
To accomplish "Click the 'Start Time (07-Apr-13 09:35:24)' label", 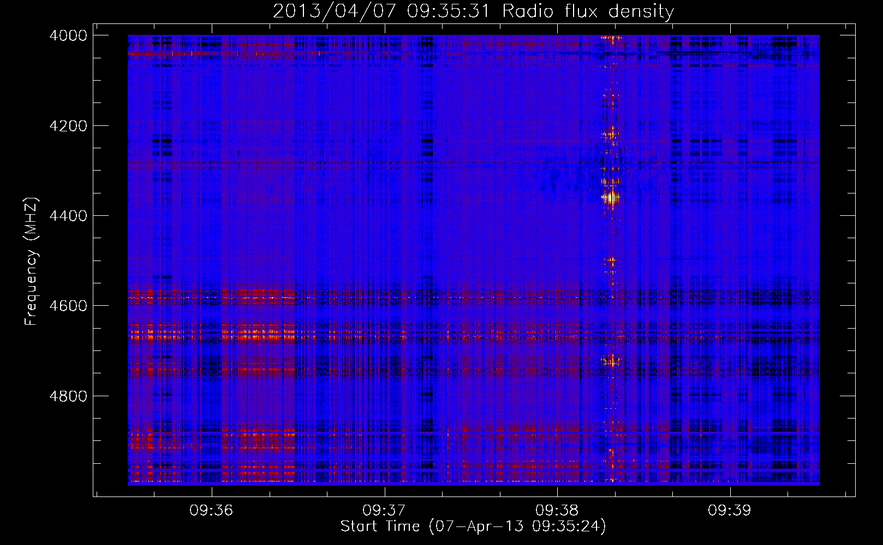I will [x=473, y=526].
